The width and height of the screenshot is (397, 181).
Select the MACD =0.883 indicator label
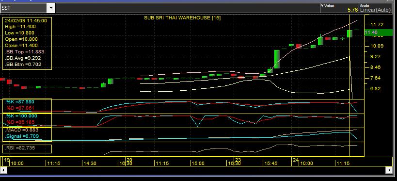tap(22, 130)
